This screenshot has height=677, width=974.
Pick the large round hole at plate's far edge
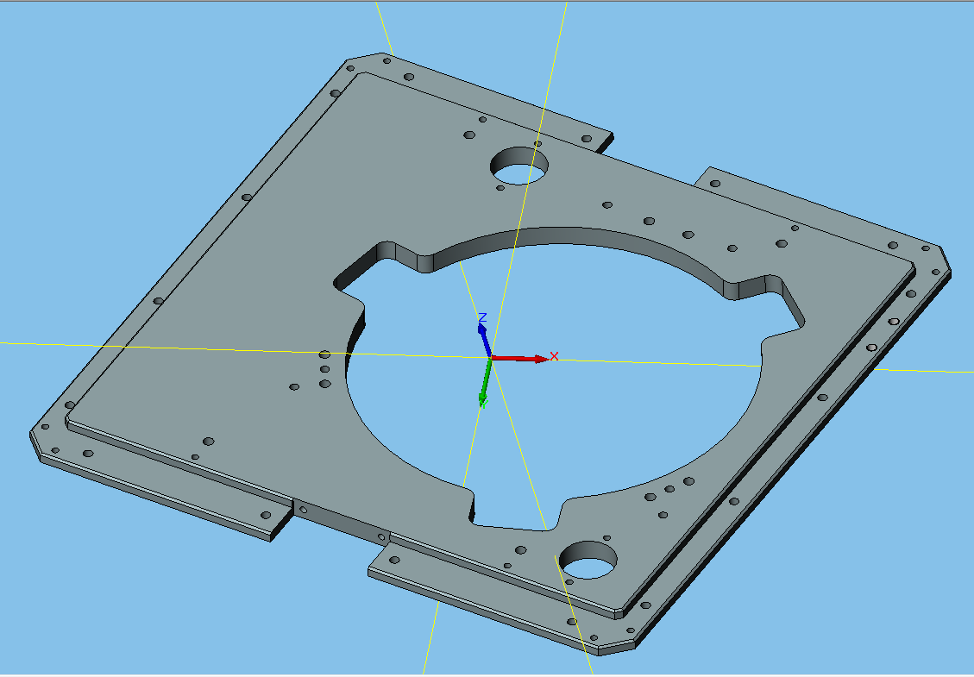519,166
